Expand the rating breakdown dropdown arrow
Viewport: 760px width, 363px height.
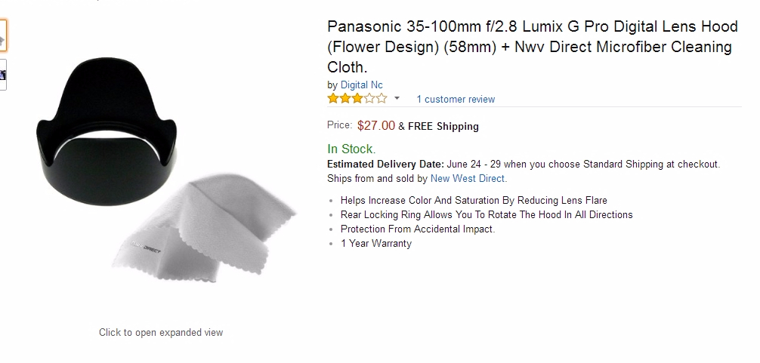click(397, 98)
